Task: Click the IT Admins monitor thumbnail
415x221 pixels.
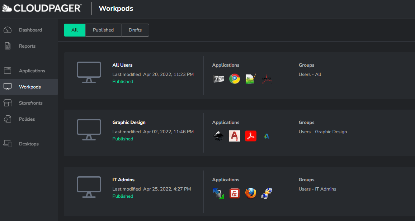Action: coord(89,187)
